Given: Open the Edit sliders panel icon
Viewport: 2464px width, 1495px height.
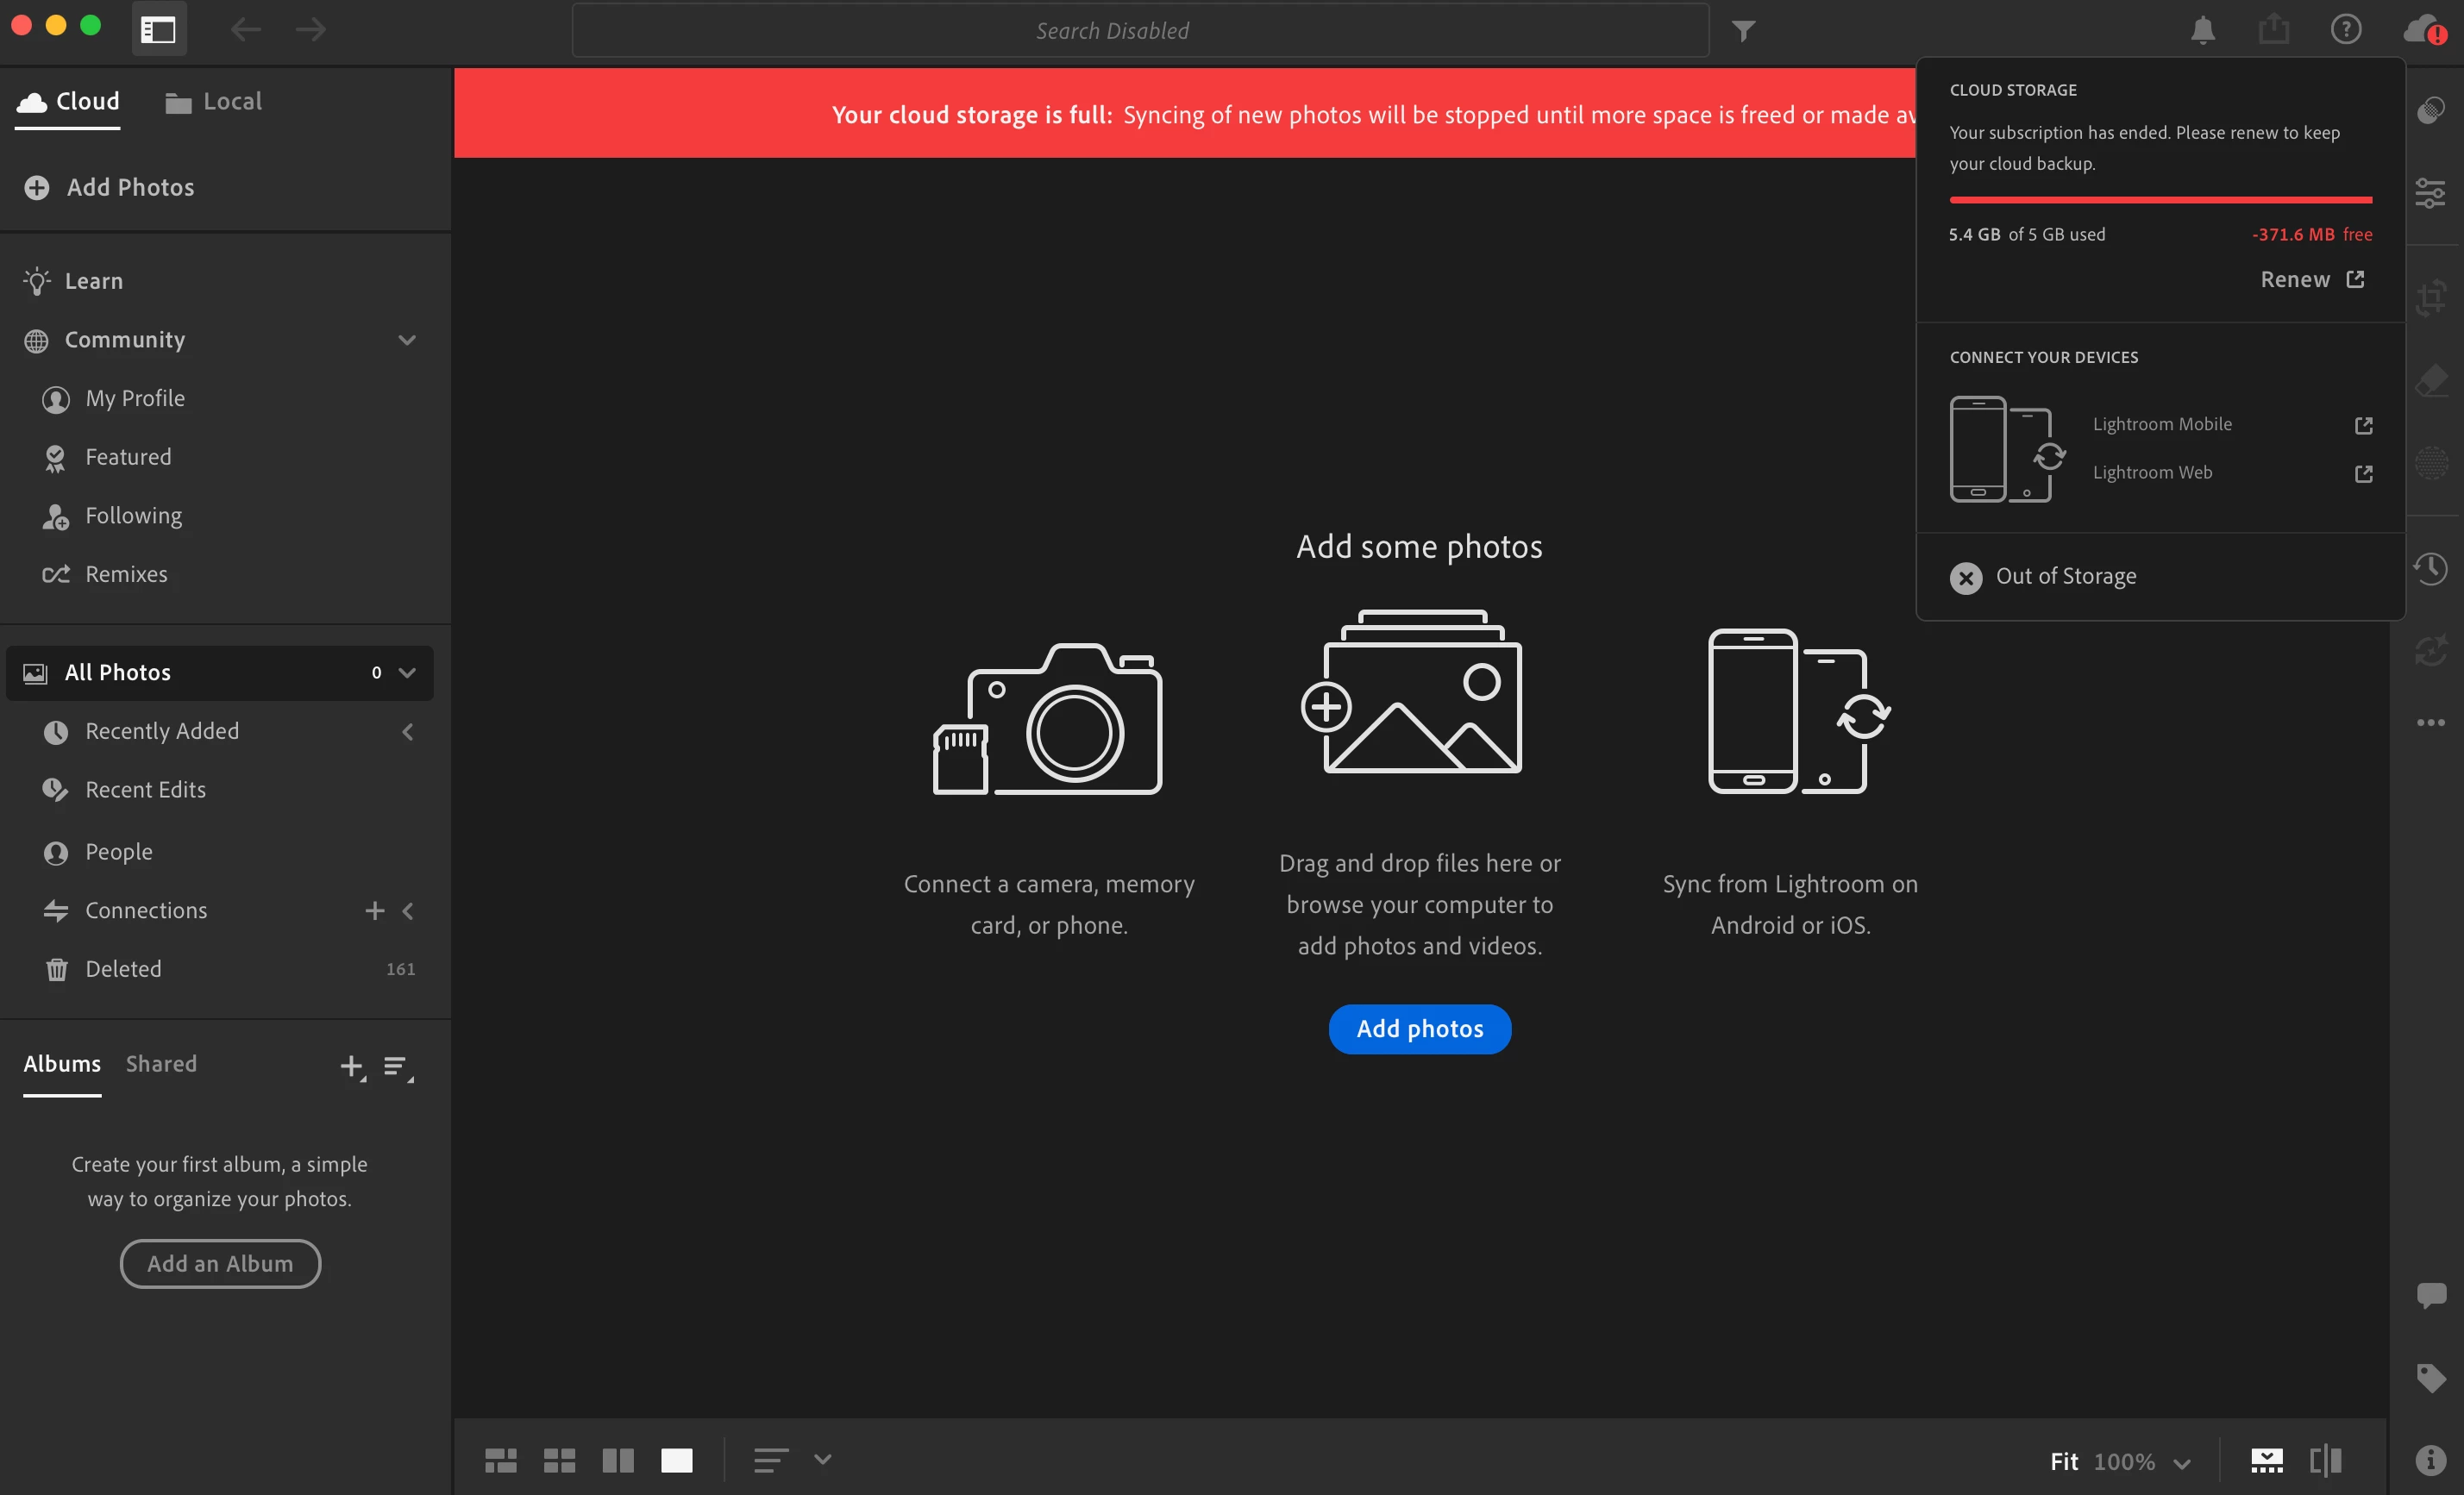Looking at the screenshot, I should pyautogui.click(x=2430, y=192).
